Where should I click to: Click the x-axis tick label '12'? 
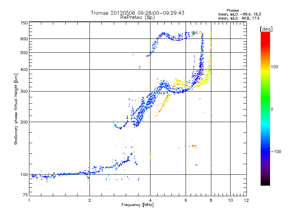pos(246,200)
